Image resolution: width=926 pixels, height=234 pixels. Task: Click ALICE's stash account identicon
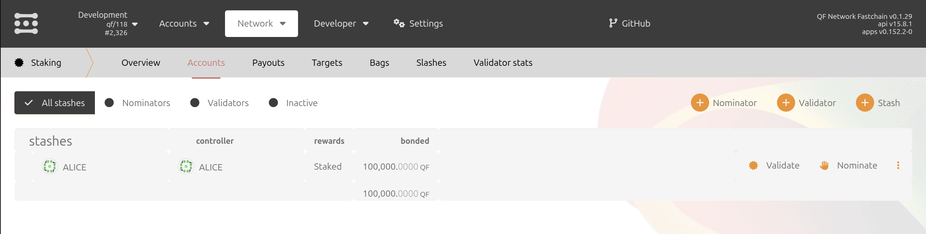point(49,166)
